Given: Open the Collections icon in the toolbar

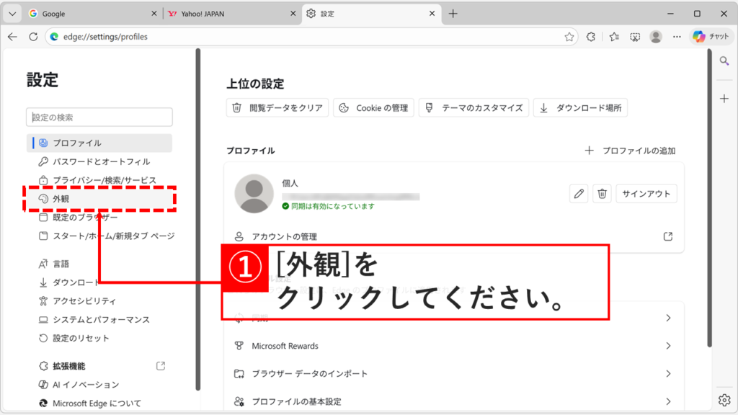Looking at the screenshot, I should pyautogui.click(x=613, y=36).
